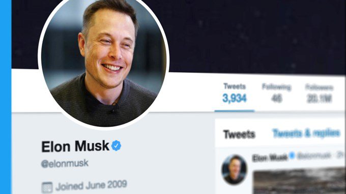Click the @elonmusk handle under the name

click(x=65, y=164)
